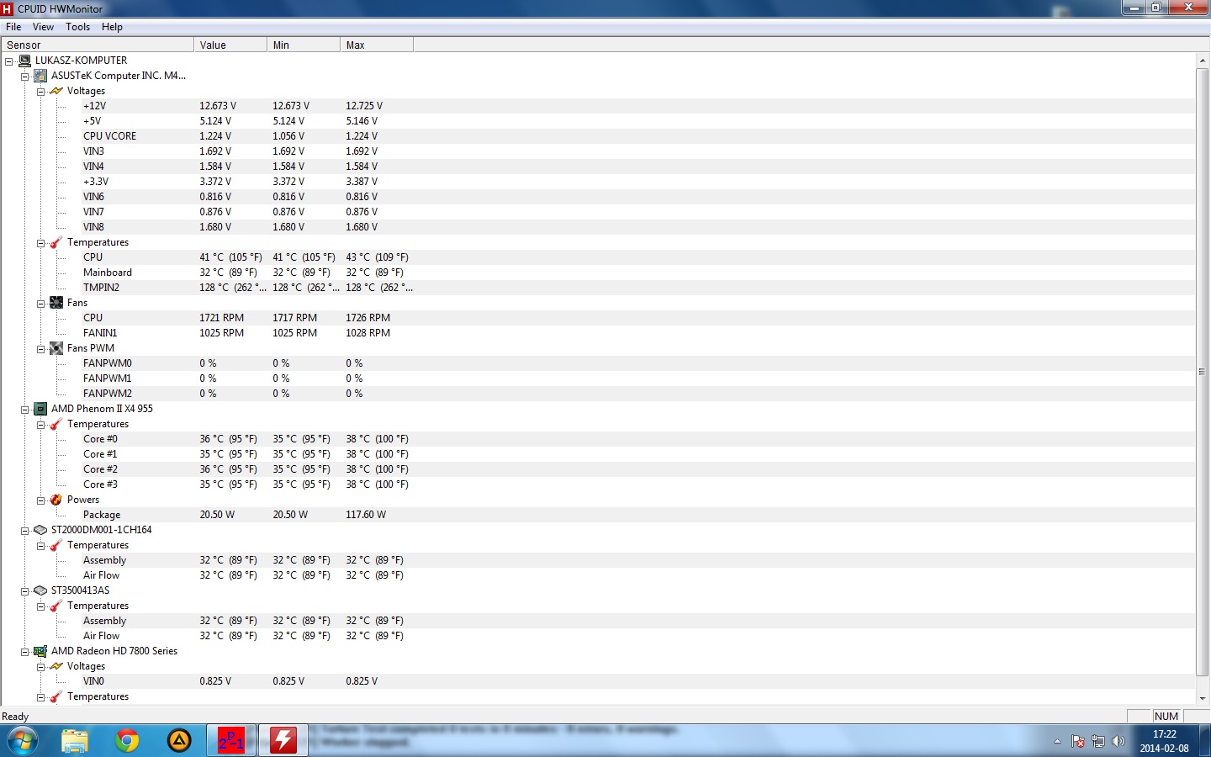Click the Voltages icon under ASUSTeK
Viewport: 1211px width, 757px height.
point(56,91)
